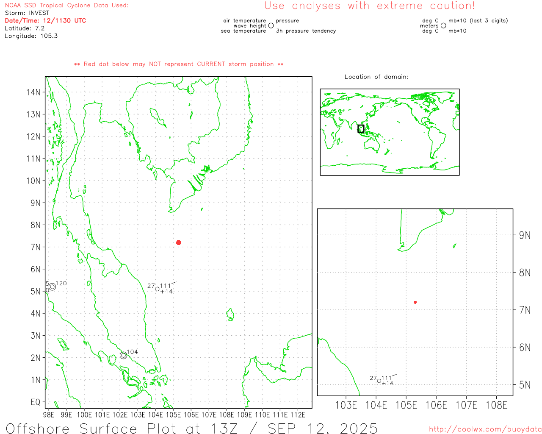The height and width of the screenshot is (434, 542).
Task: Click the 'Longitude: 105.3' text
Action: tap(31, 36)
